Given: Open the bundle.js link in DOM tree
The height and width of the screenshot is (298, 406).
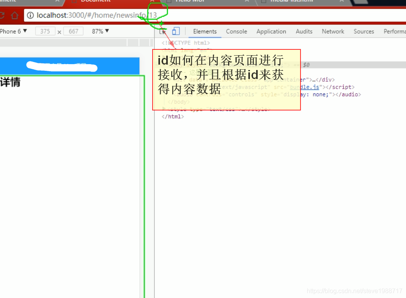Looking at the screenshot, I should click(304, 87).
